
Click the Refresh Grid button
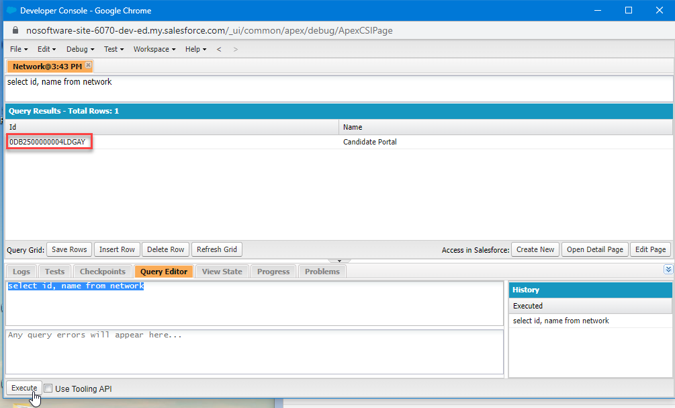(x=217, y=249)
